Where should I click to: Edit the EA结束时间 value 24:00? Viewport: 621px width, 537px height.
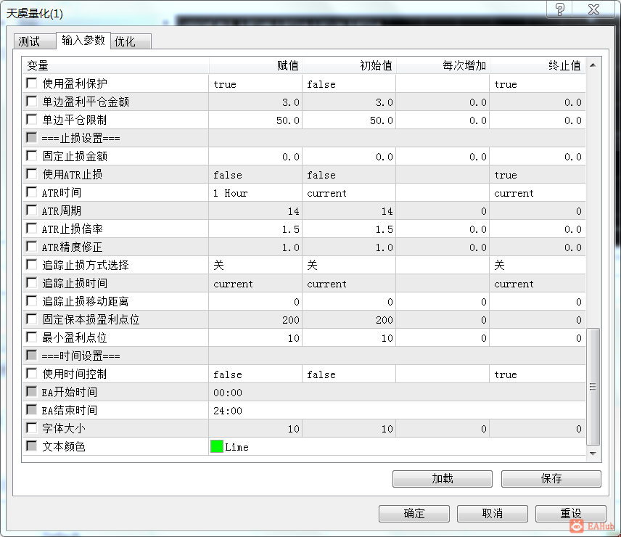coord(397,410)
